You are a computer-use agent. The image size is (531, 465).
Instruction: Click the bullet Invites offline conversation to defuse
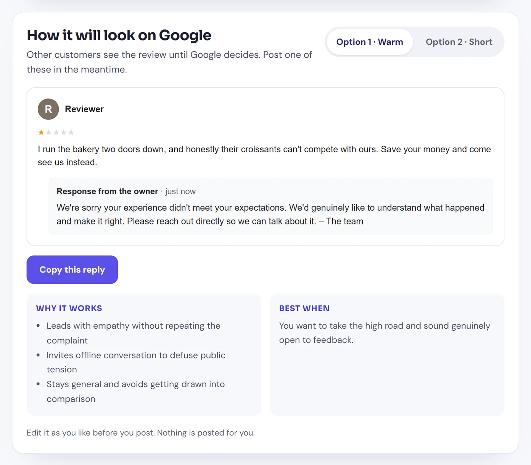click(136, 362)
